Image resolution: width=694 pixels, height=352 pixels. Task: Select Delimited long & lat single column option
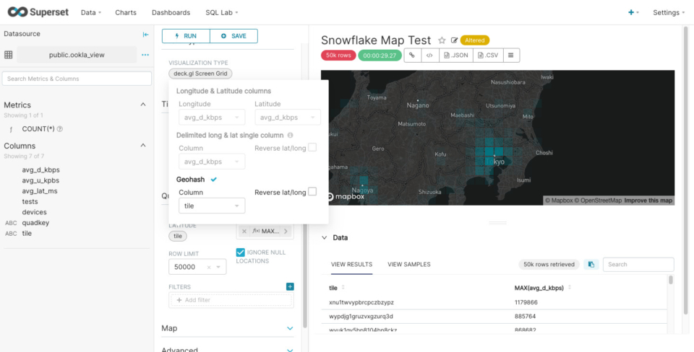coord(230,135)
